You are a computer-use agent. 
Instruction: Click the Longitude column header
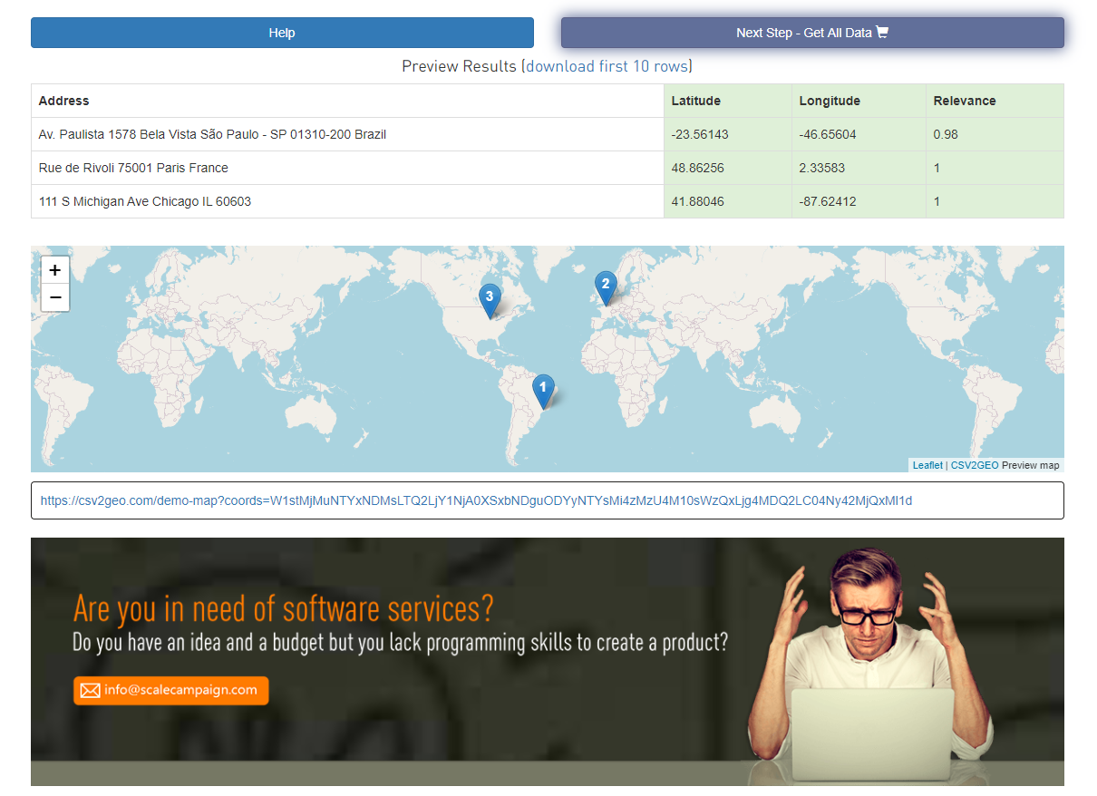(x=859, y=101)
